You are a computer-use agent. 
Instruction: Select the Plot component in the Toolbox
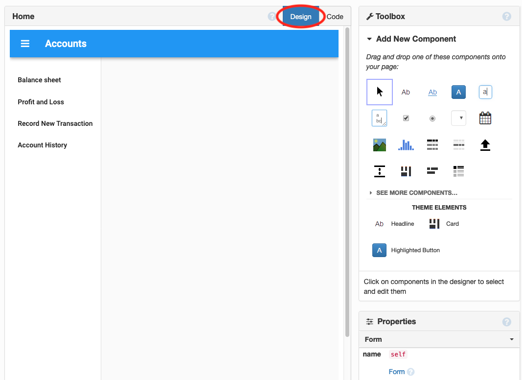[406, 144]
